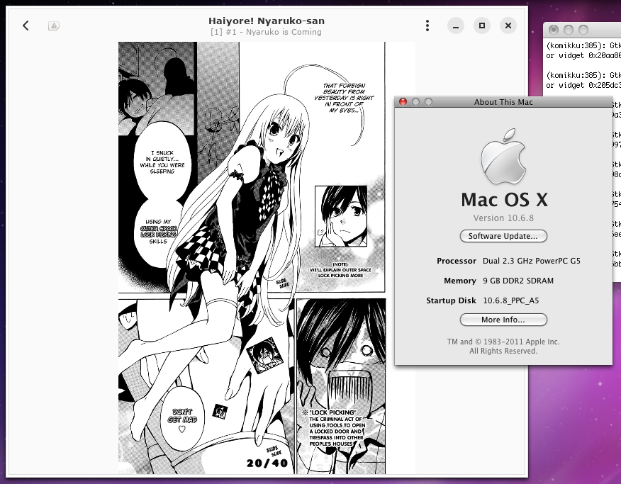Minimize the Komikku reader window

pyautogui.click(x=454, y=26)
